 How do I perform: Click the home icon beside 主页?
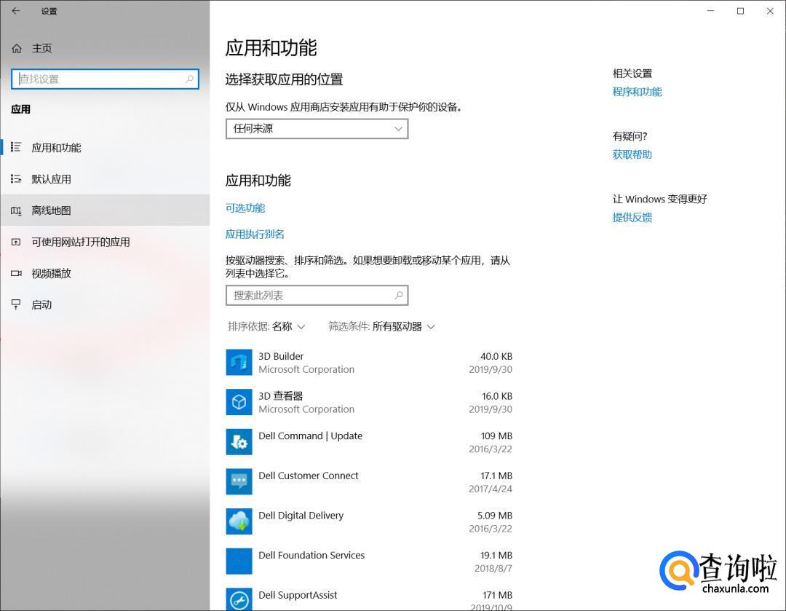17,48
